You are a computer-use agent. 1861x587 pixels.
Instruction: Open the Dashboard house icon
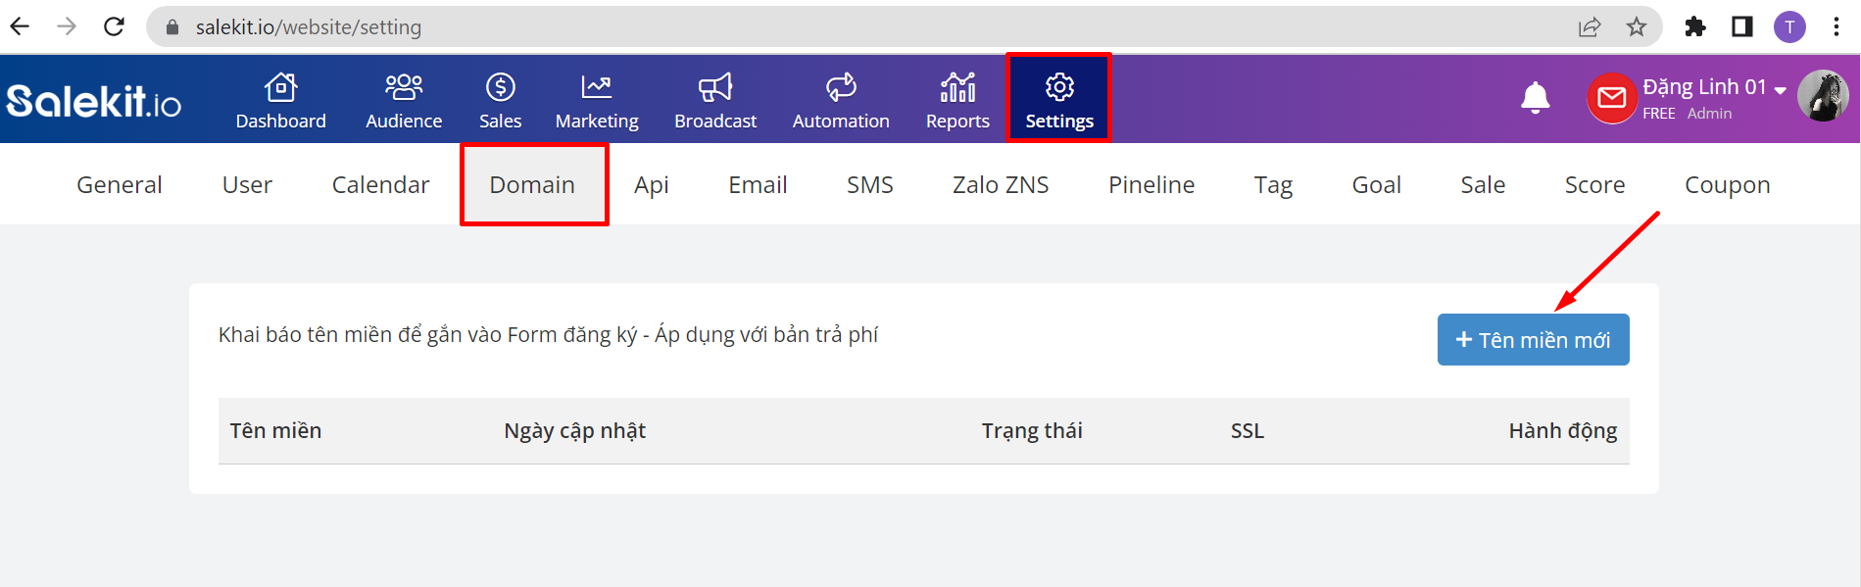[281, 87]
